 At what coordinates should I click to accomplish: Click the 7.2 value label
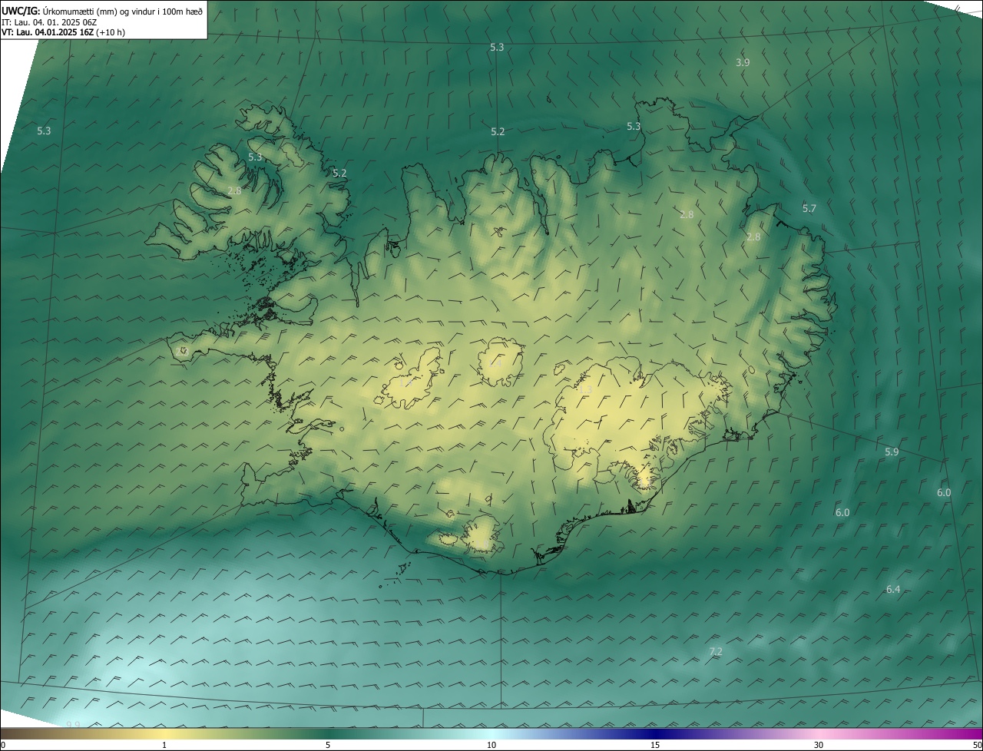click(x=715, y=651)
